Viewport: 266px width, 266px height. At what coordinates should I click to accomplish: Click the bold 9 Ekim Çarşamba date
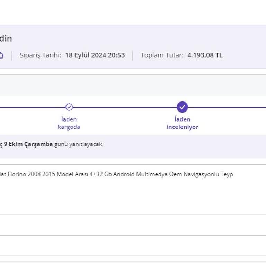[x=28, y=144]
